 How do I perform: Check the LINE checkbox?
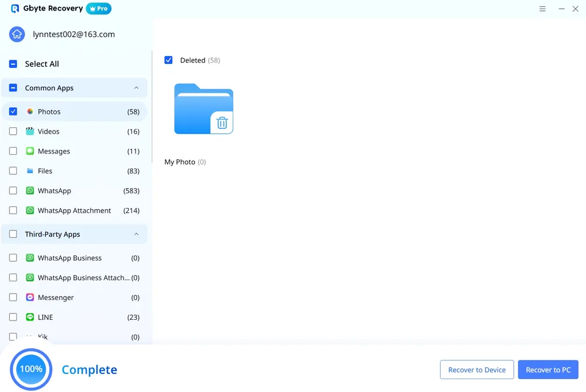13,317
